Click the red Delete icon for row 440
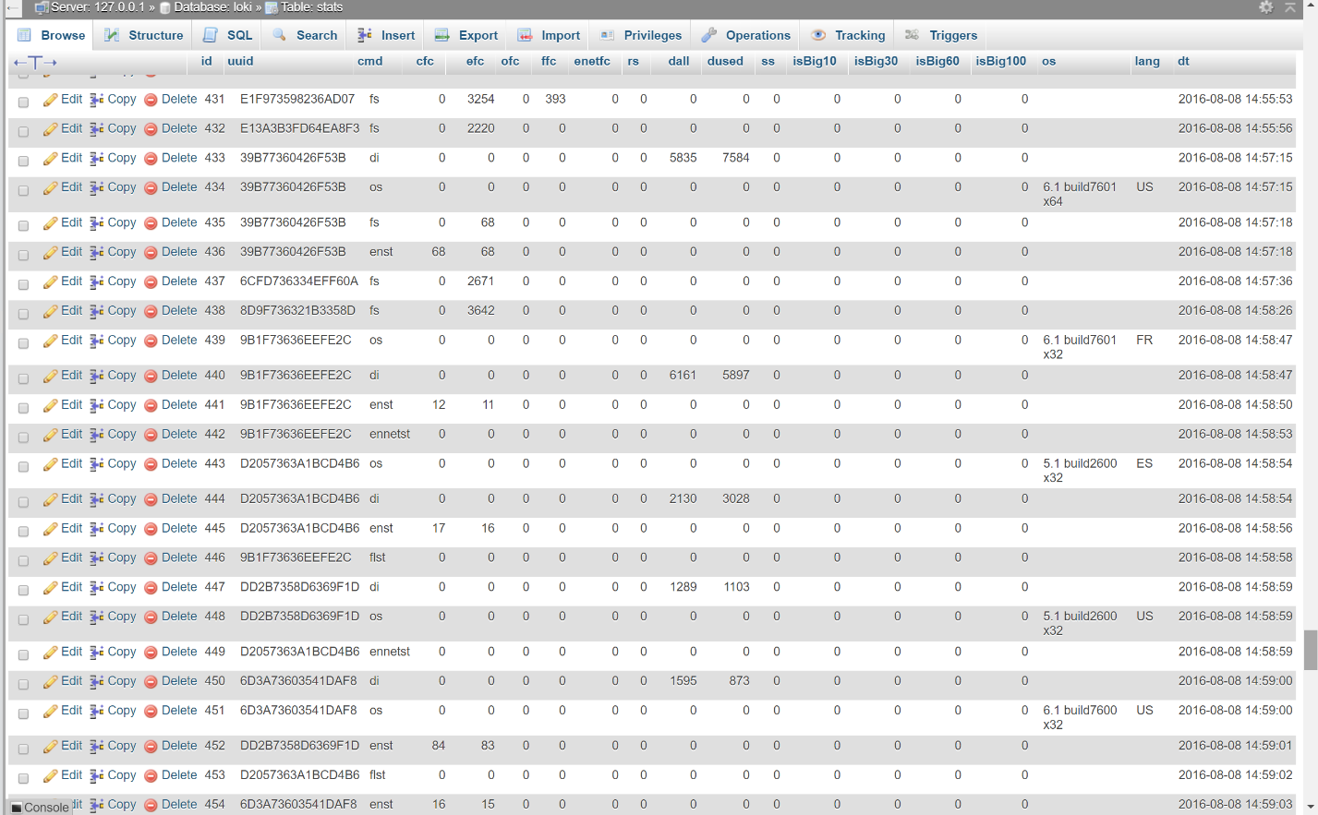The height and width of the screenshot is (815, 1318). click(151, 377)
